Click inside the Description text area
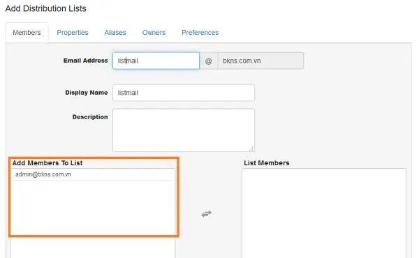 184,130
